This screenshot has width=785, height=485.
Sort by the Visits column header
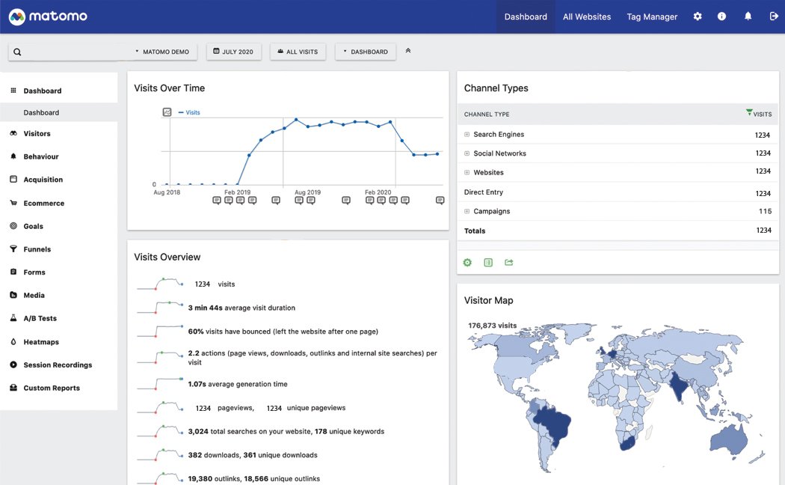759,114
